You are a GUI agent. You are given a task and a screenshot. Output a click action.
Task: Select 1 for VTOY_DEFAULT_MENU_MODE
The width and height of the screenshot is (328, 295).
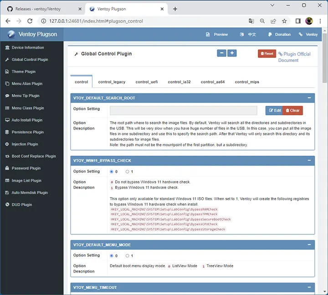coord(127,256)
